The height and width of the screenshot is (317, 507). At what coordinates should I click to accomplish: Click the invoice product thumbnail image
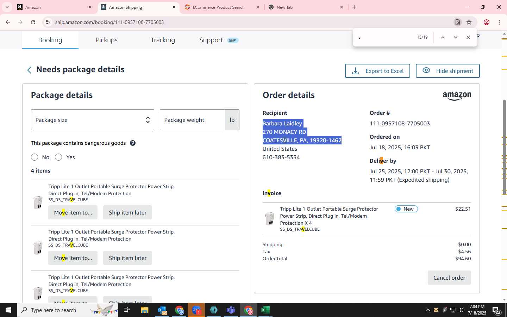click(270, 218)
